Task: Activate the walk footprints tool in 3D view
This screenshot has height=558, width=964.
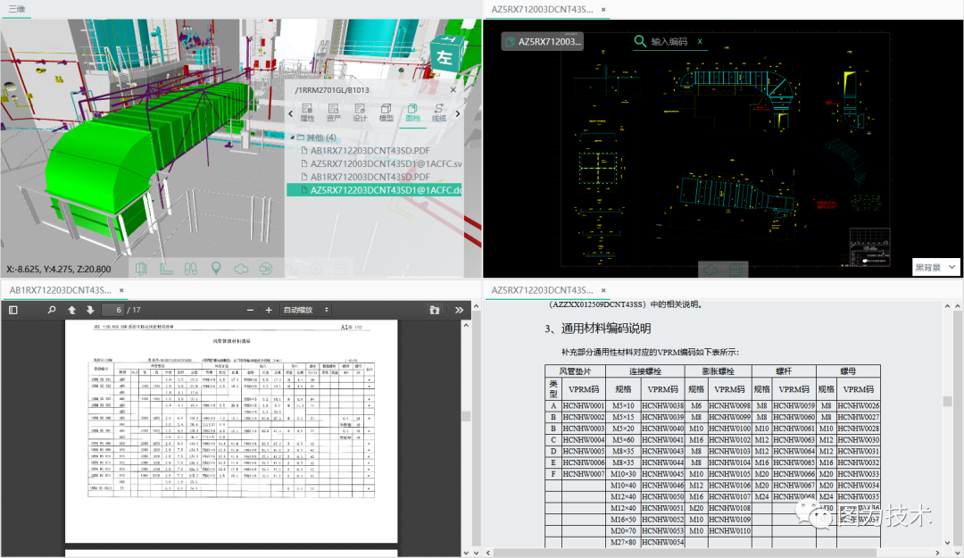Action: point(191,269)
